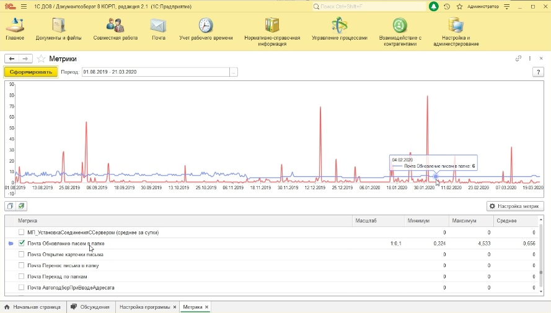Sort by Минимум column header
This screenshot has width=551, height=313.
coord(426,221)
